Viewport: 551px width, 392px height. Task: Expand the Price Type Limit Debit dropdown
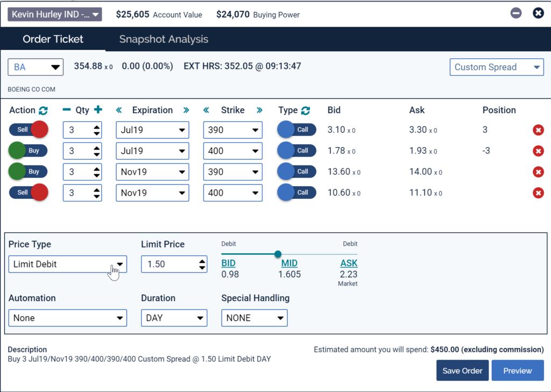click(68, 264)
